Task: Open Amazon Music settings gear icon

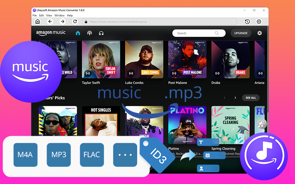Action: [260, 33]
